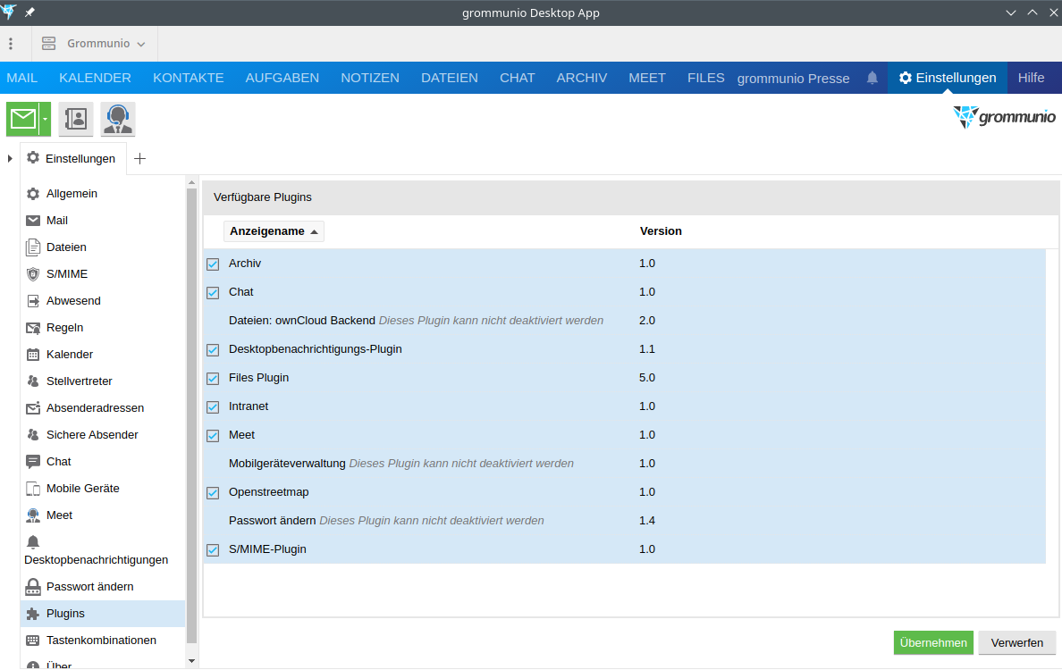Open AUFGABEN in navigation bar
Screen dimensions: 1062x670
[282, 78]
